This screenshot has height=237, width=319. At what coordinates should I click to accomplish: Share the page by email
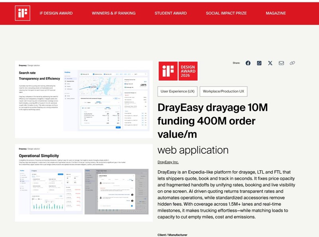[282, 63]
